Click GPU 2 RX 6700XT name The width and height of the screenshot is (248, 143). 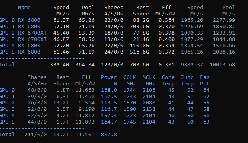(x=23, y=33)
